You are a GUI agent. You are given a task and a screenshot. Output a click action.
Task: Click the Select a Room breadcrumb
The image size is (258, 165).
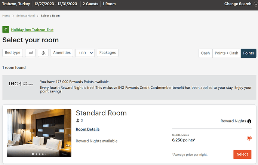click(50, 16)
